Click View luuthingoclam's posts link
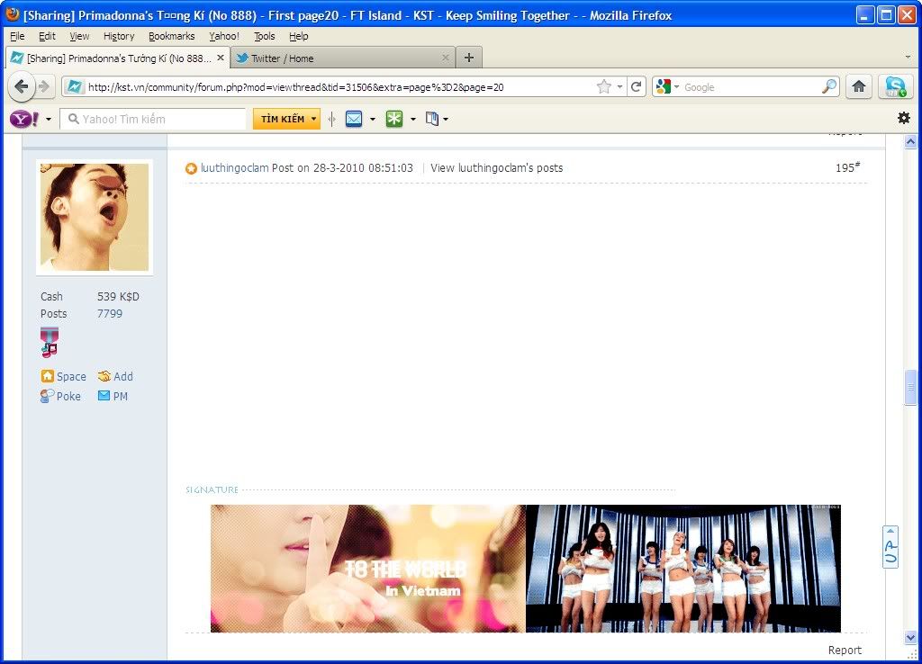922x664 pixels. click(496, 168)
